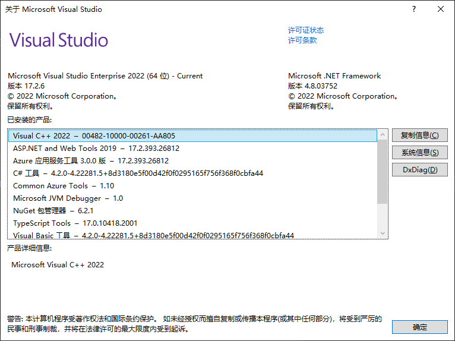This screenshot has height=341, width=455.
Task: Select the TypeScript Tools row
Action: 192,223
